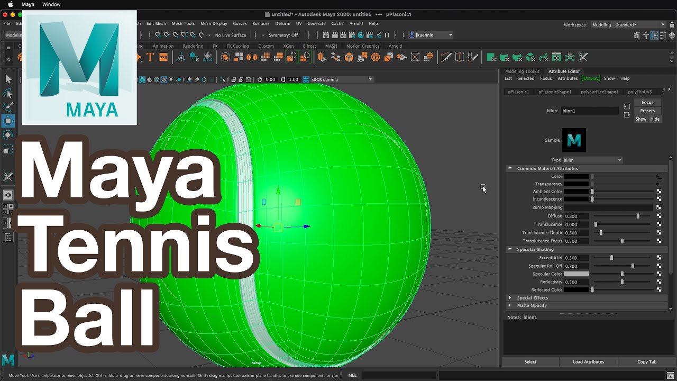Open the Render View window icon
This screenshot has width=677, height=381.
325,35
